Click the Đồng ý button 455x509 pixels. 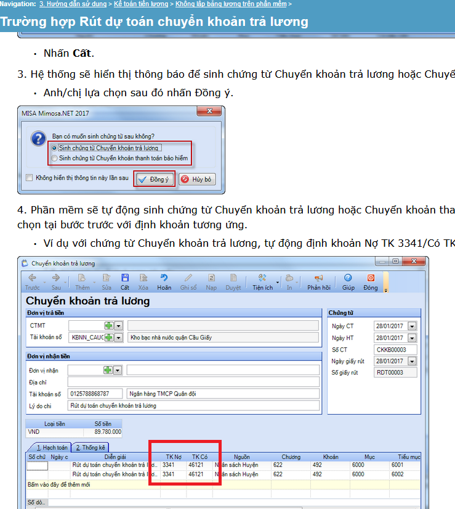[155, 179]
